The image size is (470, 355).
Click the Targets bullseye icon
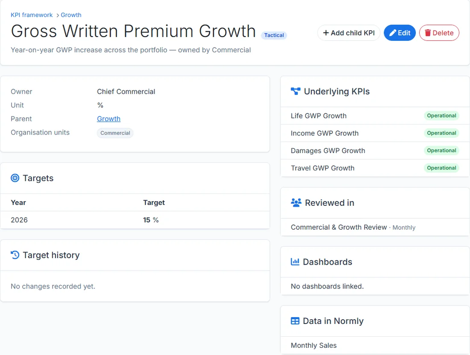click(15, 178)
